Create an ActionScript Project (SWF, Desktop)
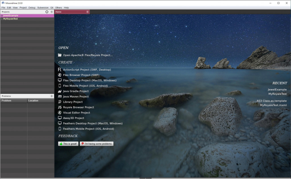Image resolution: width=291 pixels, height=179 pixels. tap(87, 69)
